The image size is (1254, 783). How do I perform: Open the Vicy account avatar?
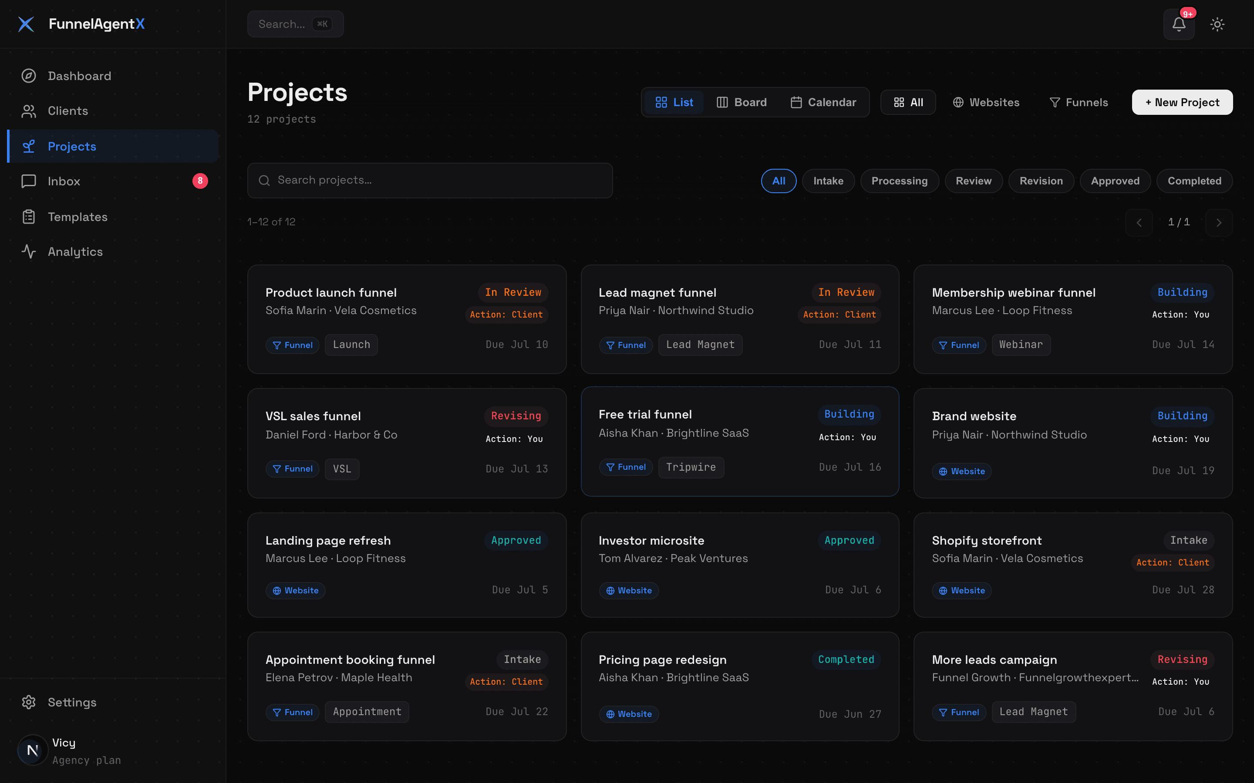[33, 750]
